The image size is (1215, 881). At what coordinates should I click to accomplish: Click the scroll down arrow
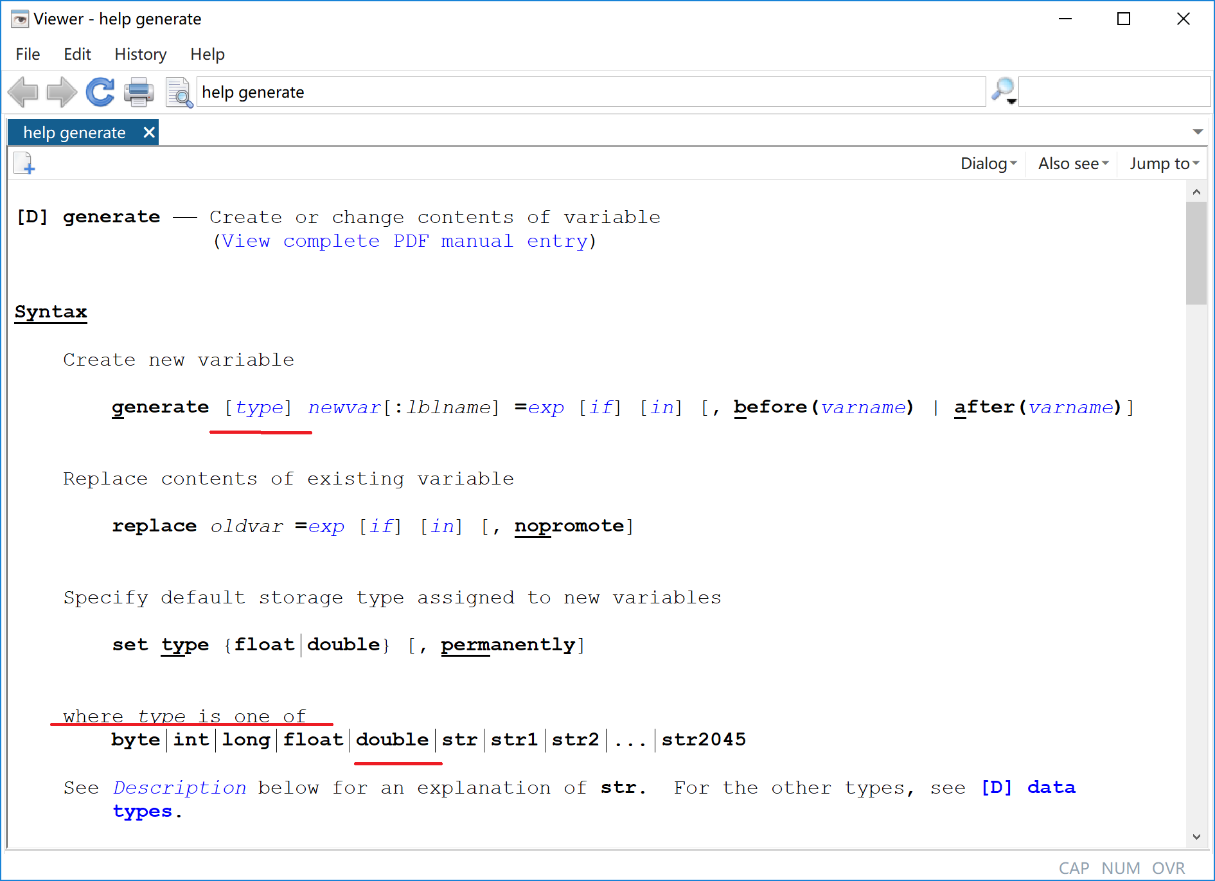(1196, 837)
